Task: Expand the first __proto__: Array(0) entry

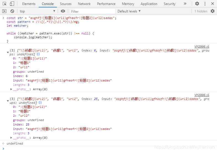Action: click(11, 89)
